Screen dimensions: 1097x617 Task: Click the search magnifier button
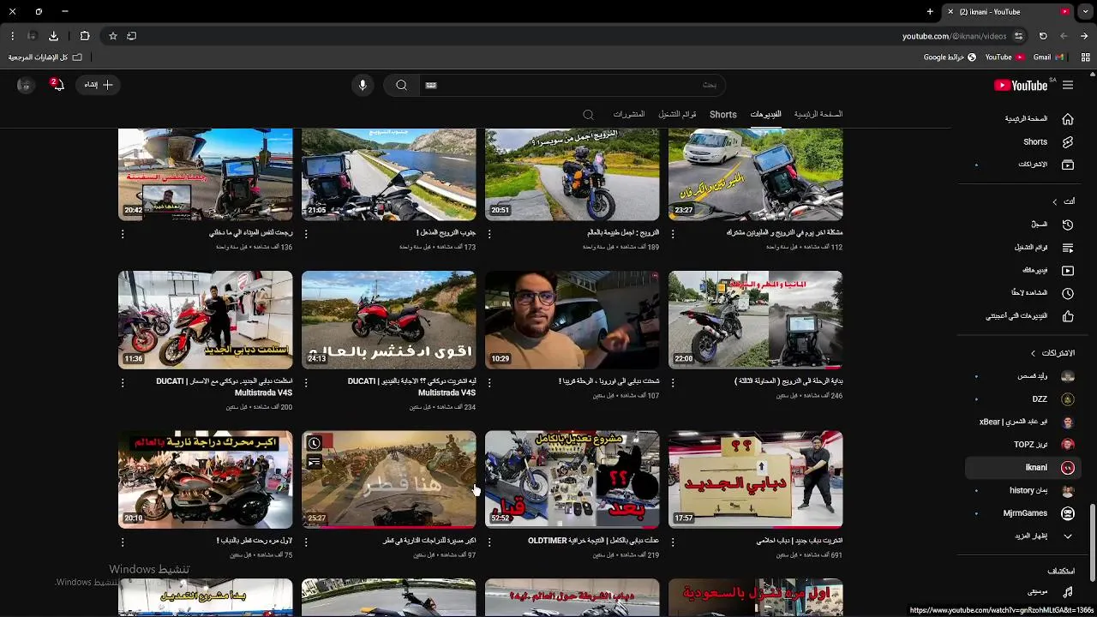point(401,85)
